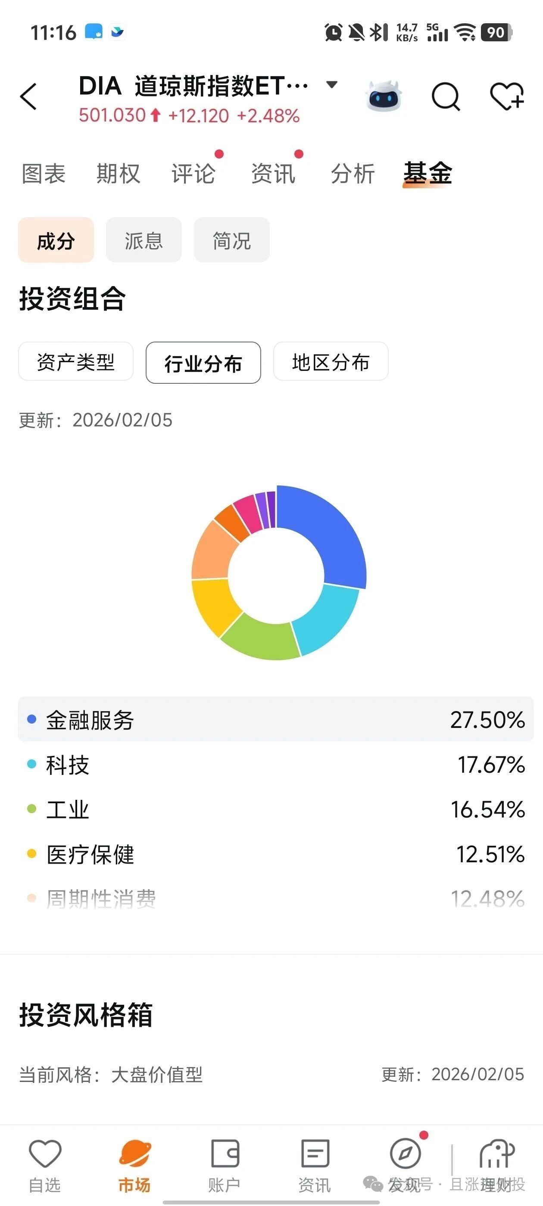The width and height of the screenshot is (543, 1206).
Task: Select the 工业 16.54% sector row
Action: 275,809
